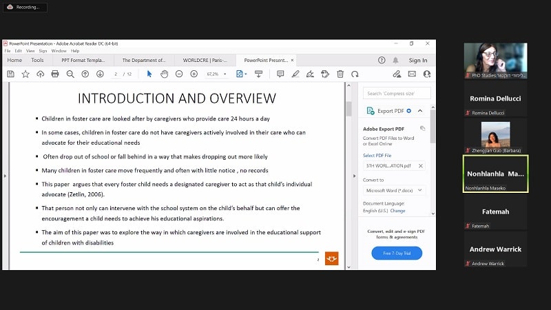Click the Print file icon

[x=55, y=74]
